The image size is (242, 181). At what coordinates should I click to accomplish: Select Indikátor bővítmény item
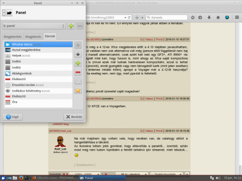coord(39,91)
